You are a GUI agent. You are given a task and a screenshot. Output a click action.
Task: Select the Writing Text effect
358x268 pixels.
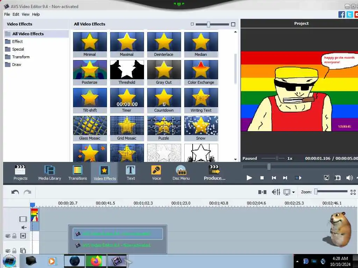[x=201, y=100]
